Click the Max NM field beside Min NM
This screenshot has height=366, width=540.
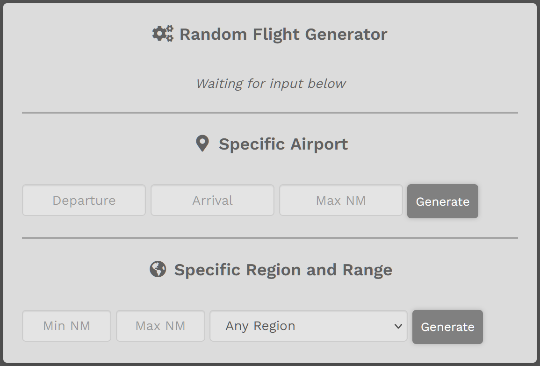(x=160, y=326)
